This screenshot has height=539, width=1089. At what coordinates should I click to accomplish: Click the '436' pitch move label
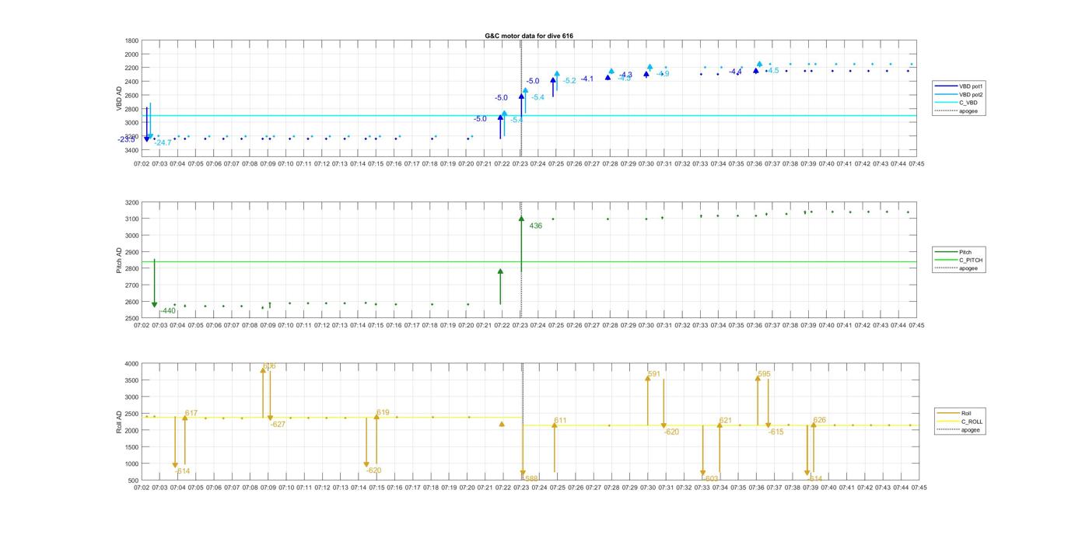[x=536, y=226]
